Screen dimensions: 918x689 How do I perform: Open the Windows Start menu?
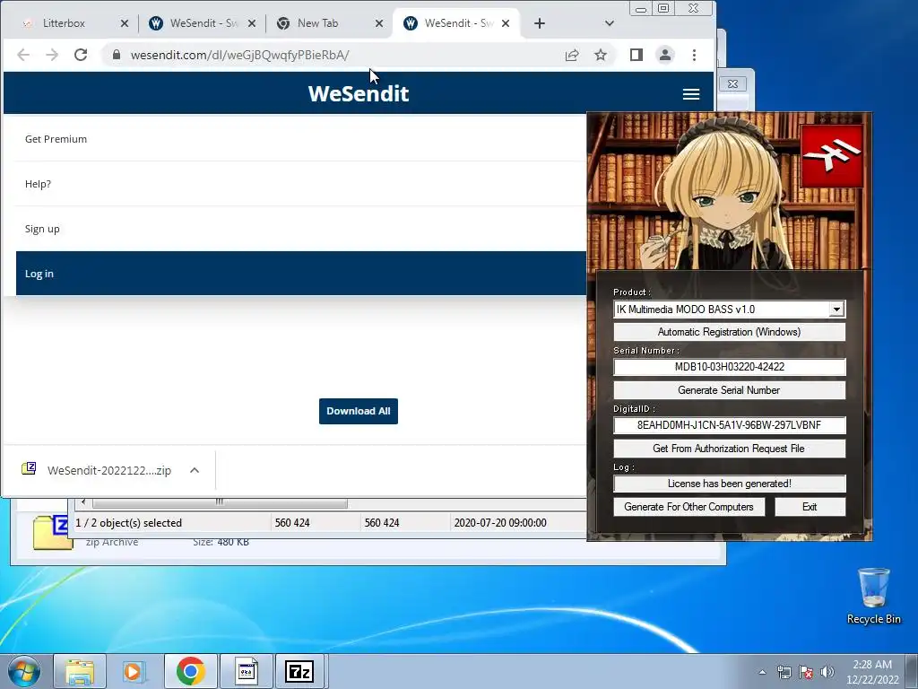23,671
